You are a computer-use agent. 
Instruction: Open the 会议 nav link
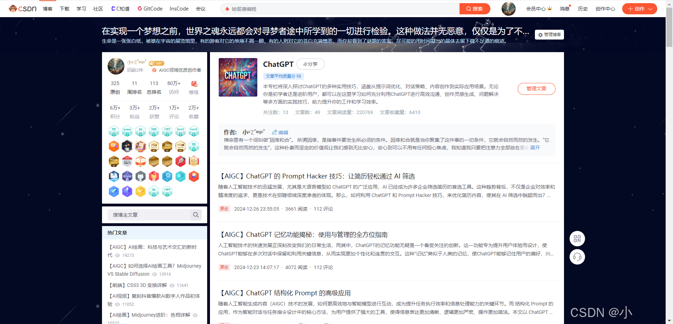(200, 9)
